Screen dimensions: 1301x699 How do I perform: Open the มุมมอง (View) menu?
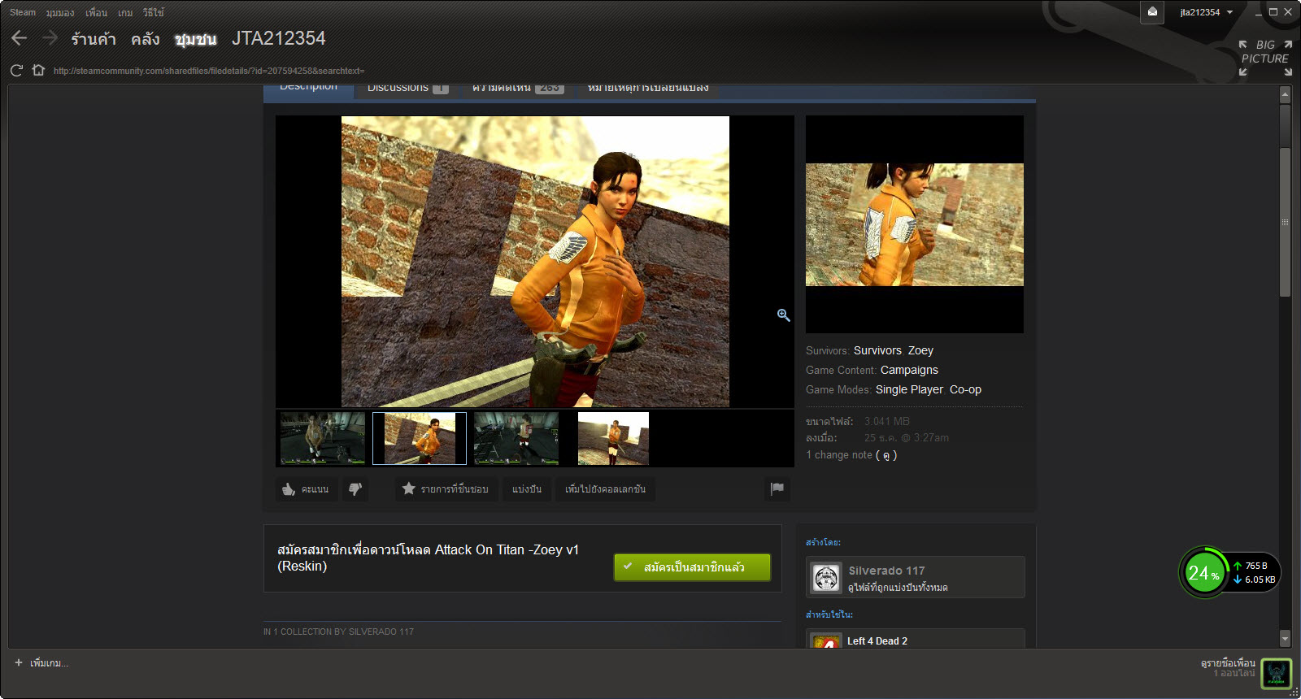pyautogui.click(x=60, y=12)
